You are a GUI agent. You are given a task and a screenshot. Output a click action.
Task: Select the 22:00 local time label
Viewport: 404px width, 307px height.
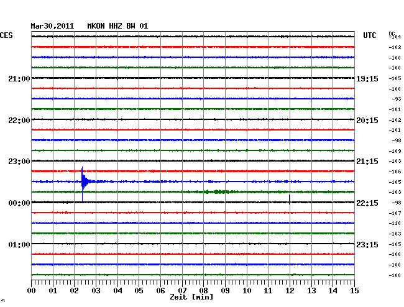click(x=19, y=121)
